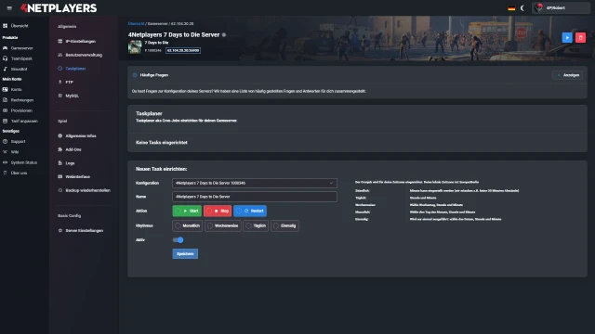Click the 'Neuen Task einrichten:' heading
This screenshot has height=334, width=595.
[x=161, y=169]
